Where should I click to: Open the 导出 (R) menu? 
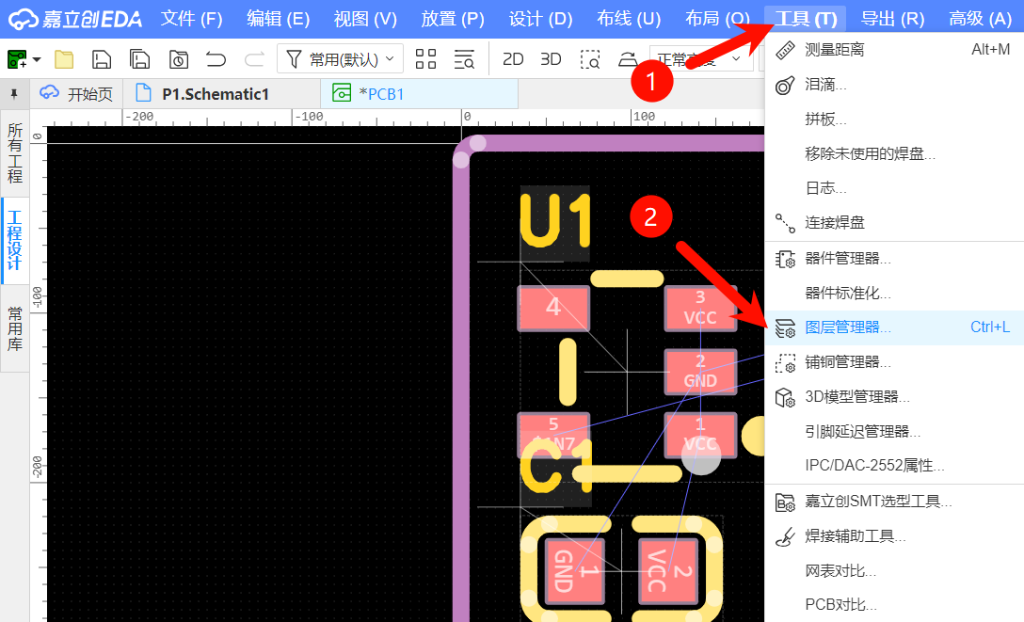[x=892, y=19]
